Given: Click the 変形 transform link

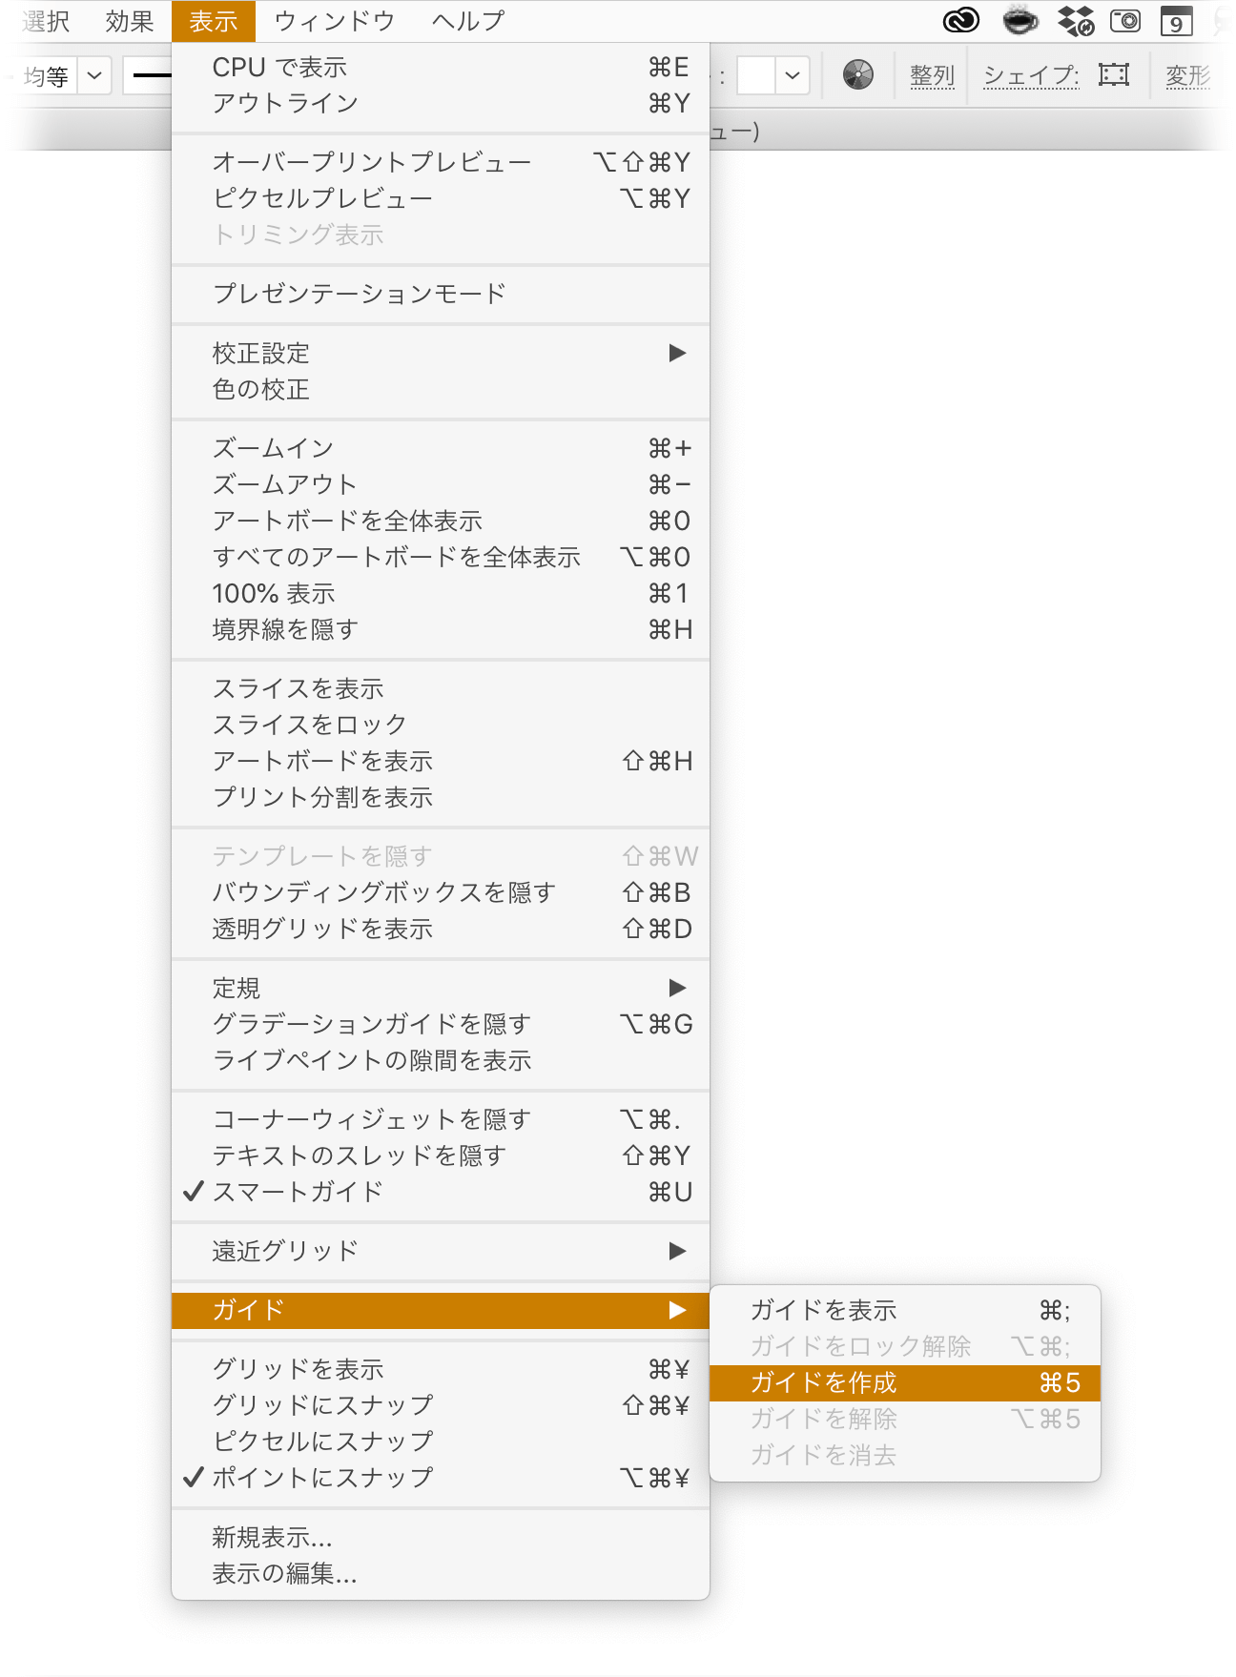Looking at the screenshot, I should pyautogui.click(x=1187, y=75).
